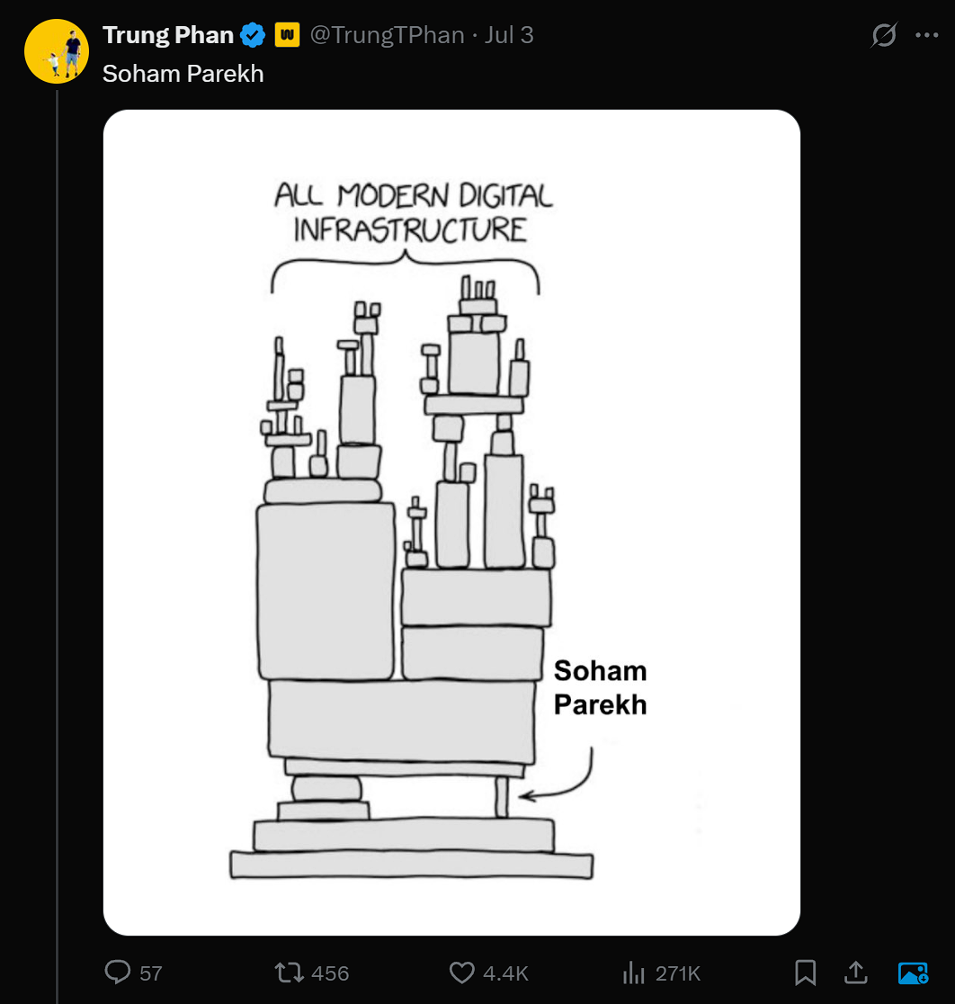Open the three-dot More menu

pyautogui.click(x=926, y=35)
